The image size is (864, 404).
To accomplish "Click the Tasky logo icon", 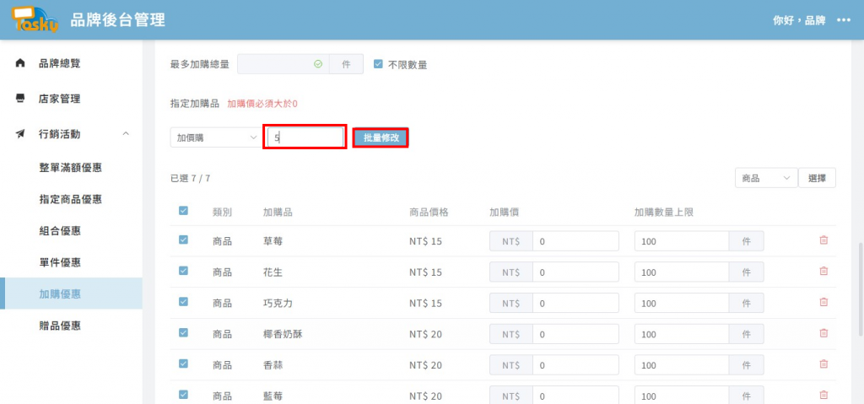I will 35,20.
